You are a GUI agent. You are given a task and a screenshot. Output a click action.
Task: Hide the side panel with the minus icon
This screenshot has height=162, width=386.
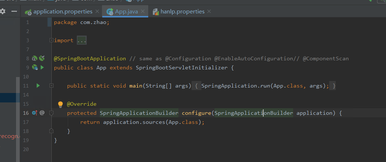14,12
